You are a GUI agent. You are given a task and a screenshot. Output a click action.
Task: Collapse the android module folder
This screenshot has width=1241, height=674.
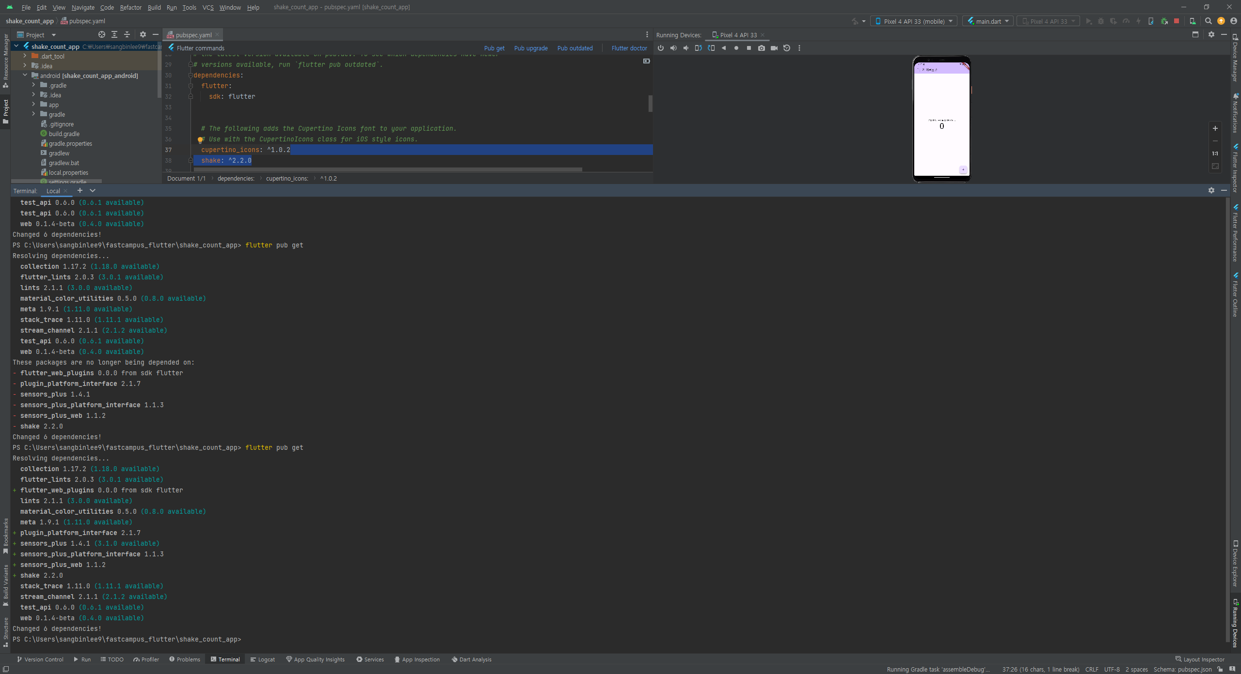pos(25,76)
